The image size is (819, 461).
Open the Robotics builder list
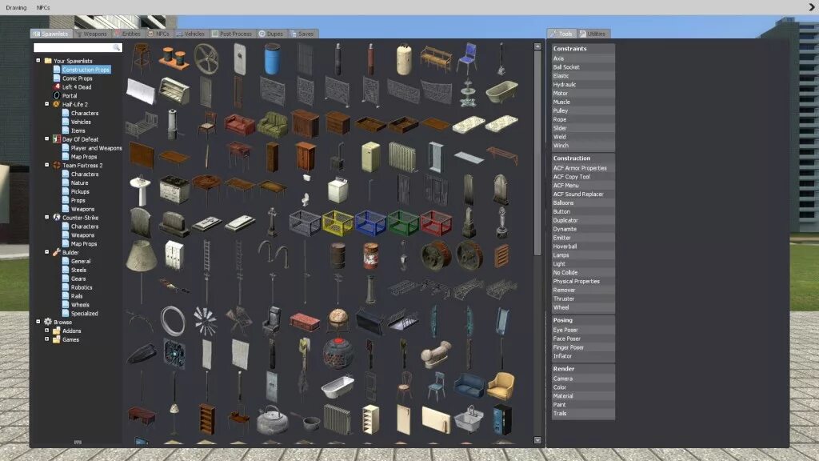point(82,287)
